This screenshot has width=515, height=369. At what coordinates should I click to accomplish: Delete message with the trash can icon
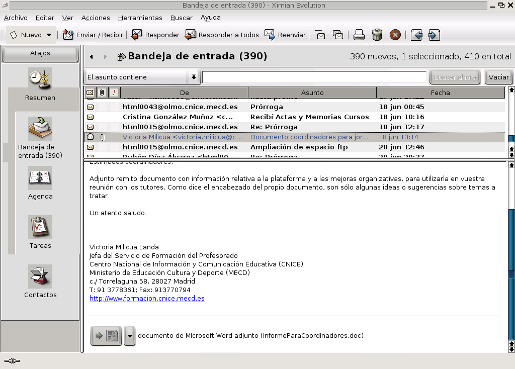pos(377,35)
